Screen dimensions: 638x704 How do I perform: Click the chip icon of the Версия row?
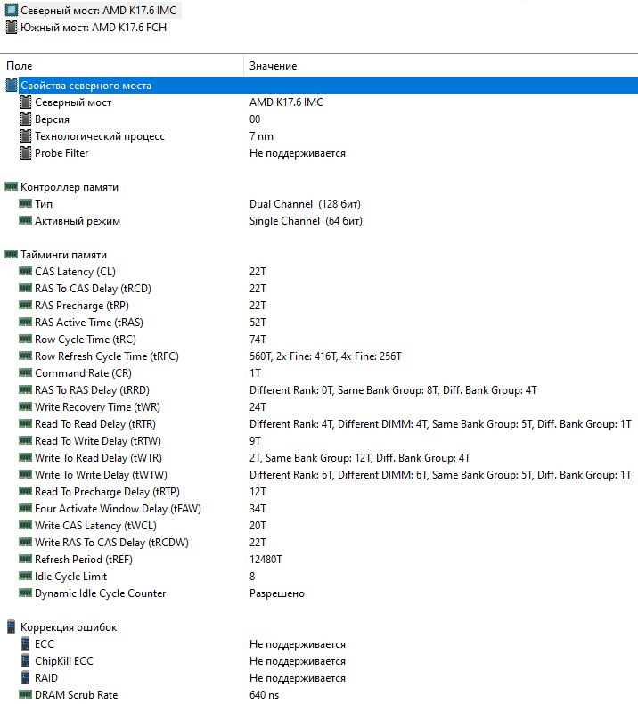(26, 119)
